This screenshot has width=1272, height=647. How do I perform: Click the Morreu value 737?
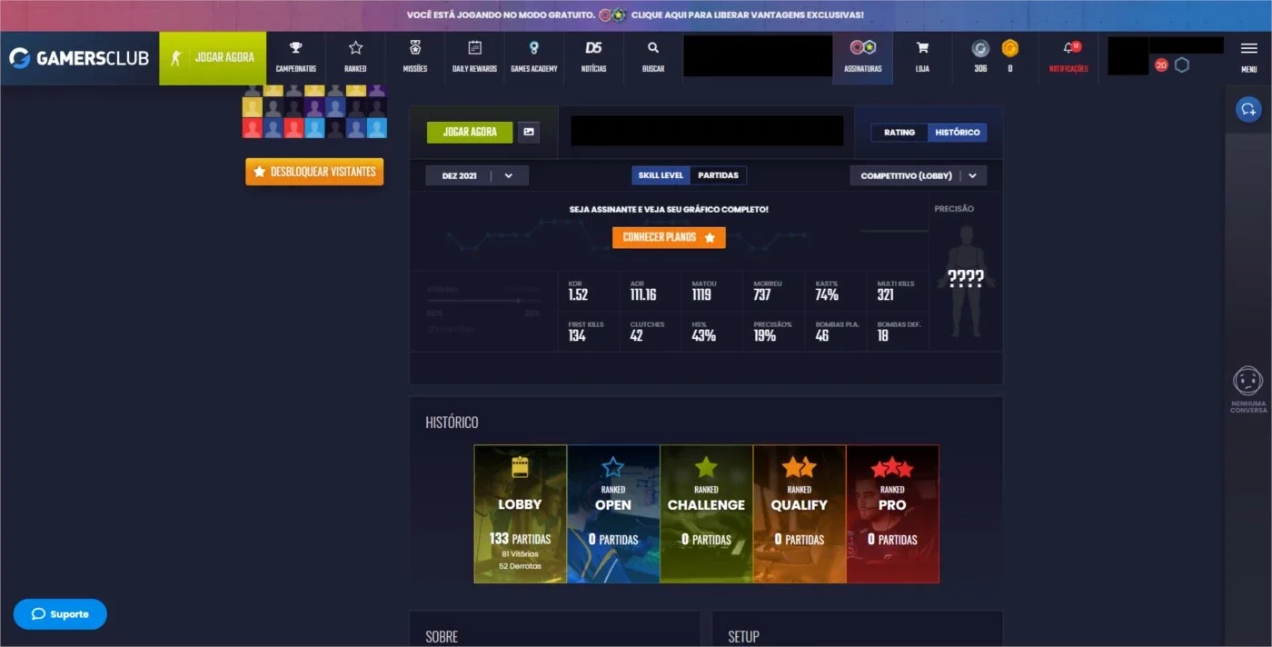point(764,294)
